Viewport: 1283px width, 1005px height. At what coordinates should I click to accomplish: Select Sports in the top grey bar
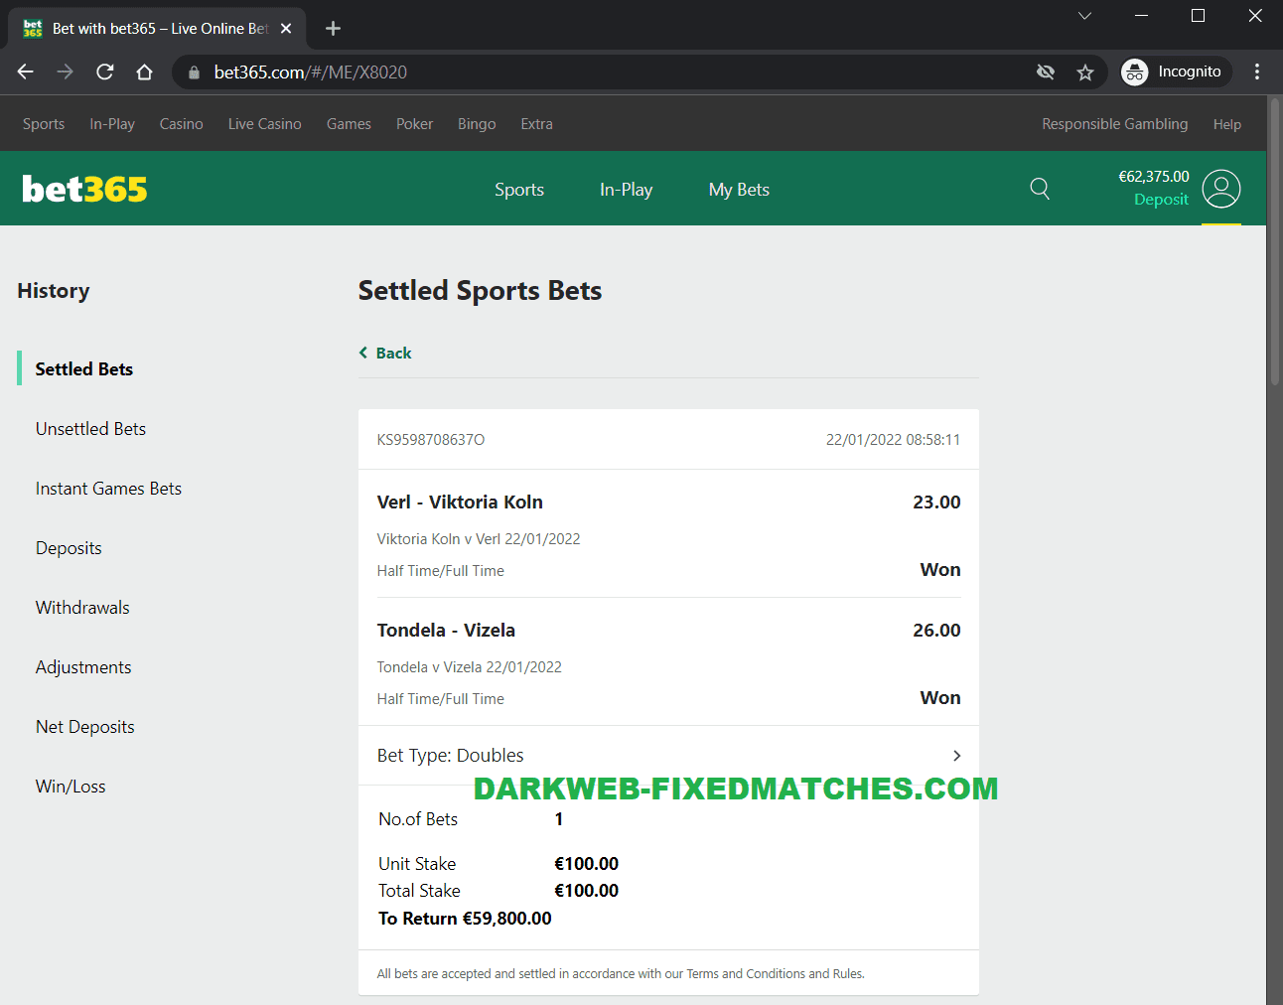point(44,124)
